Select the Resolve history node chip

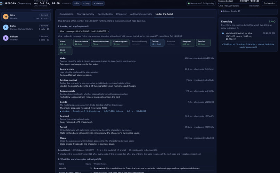click(139, 43)
